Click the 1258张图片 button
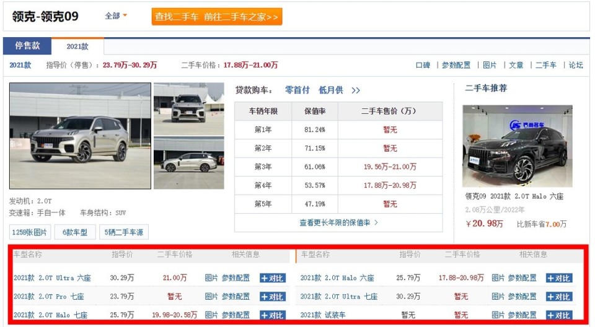The image size is (595, 327). click(30, 232)
